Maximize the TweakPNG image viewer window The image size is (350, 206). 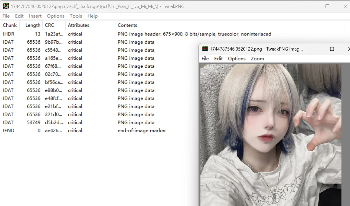pos(332,49)
